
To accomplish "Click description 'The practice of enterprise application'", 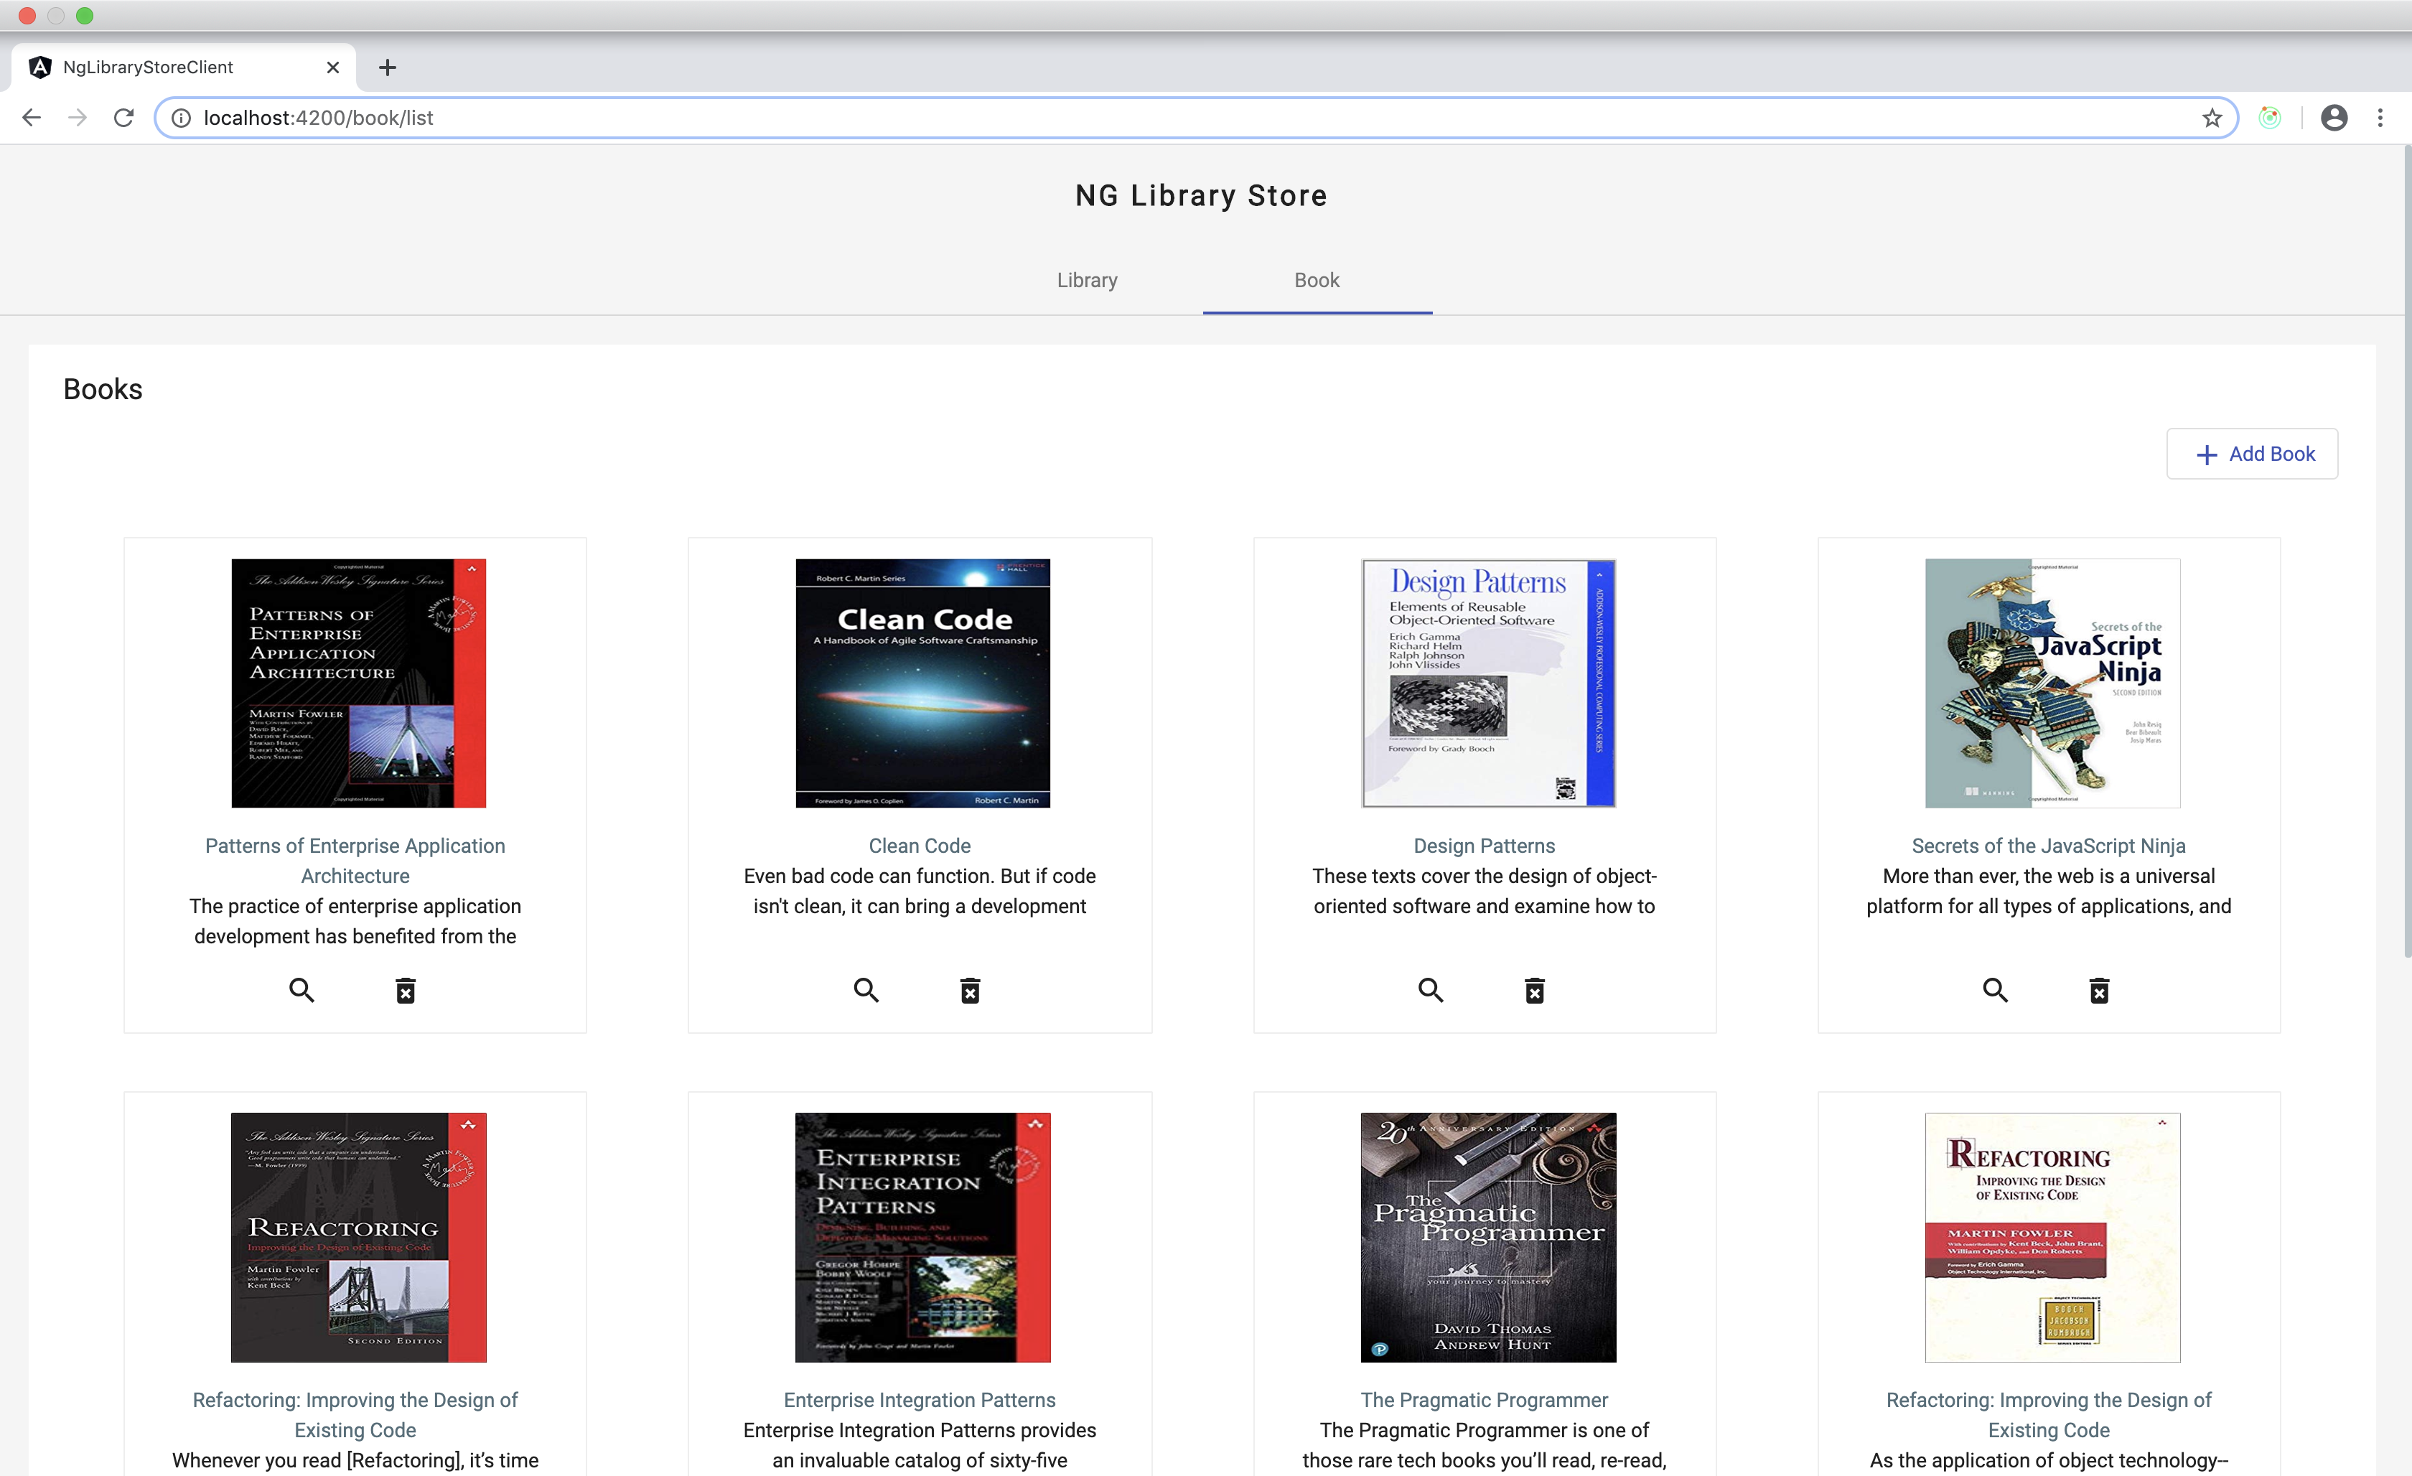I will (x=355, y=921).
